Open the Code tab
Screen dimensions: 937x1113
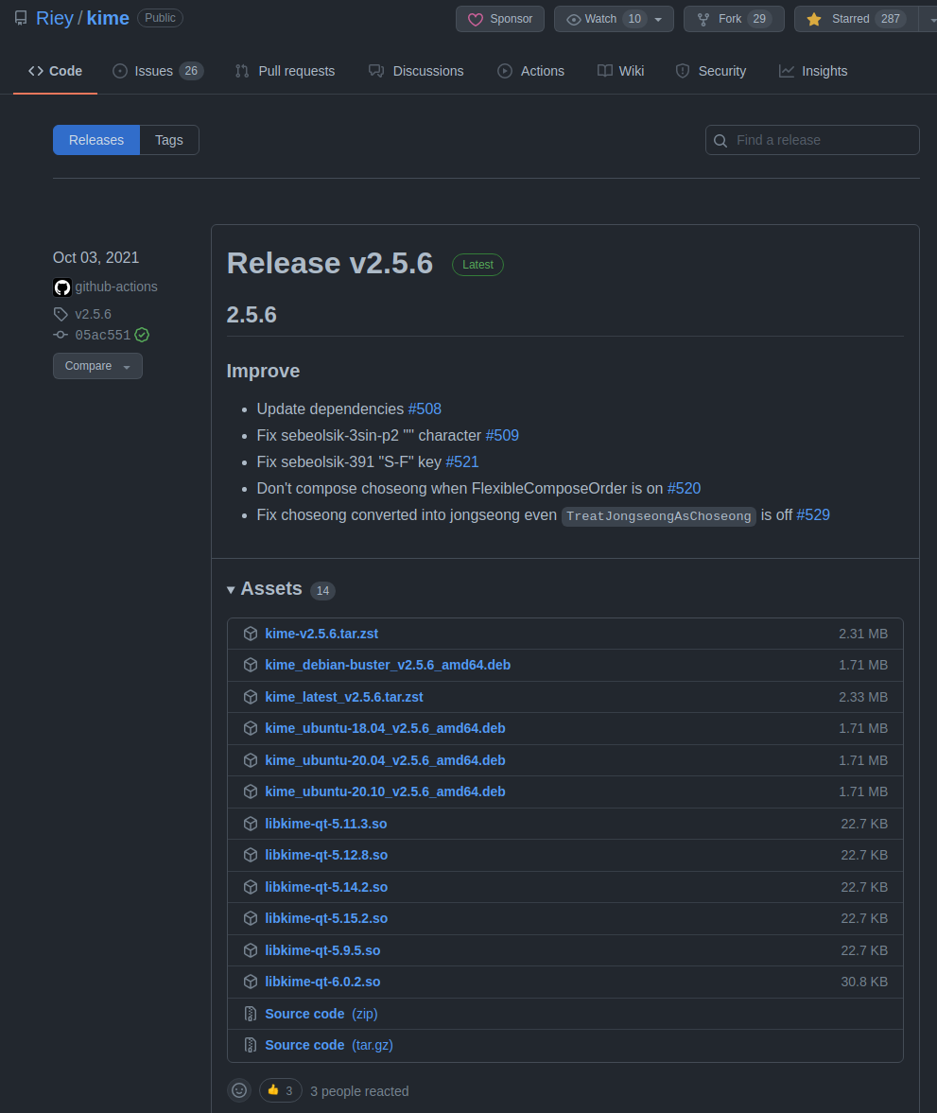(56, 71)
